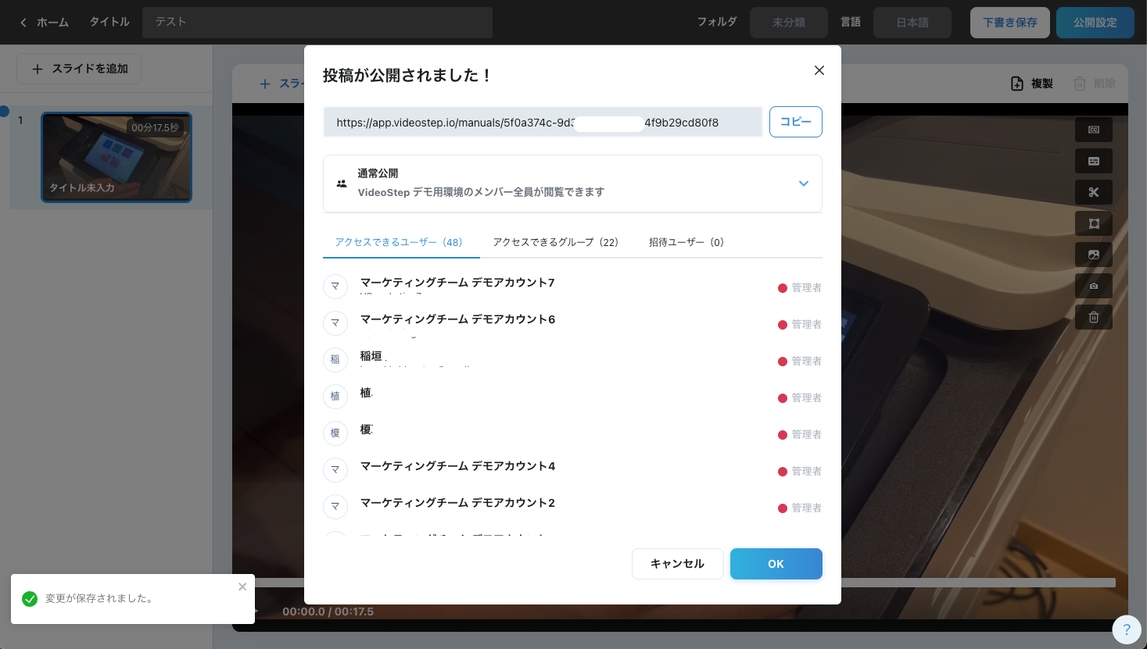This screenshot has width=1147, height=649.
Task: Click the video progress bar
Action: [977, 583]
